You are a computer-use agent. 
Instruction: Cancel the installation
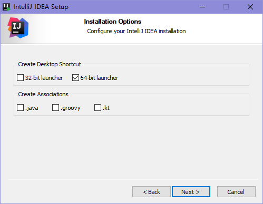tap(236, 192)
